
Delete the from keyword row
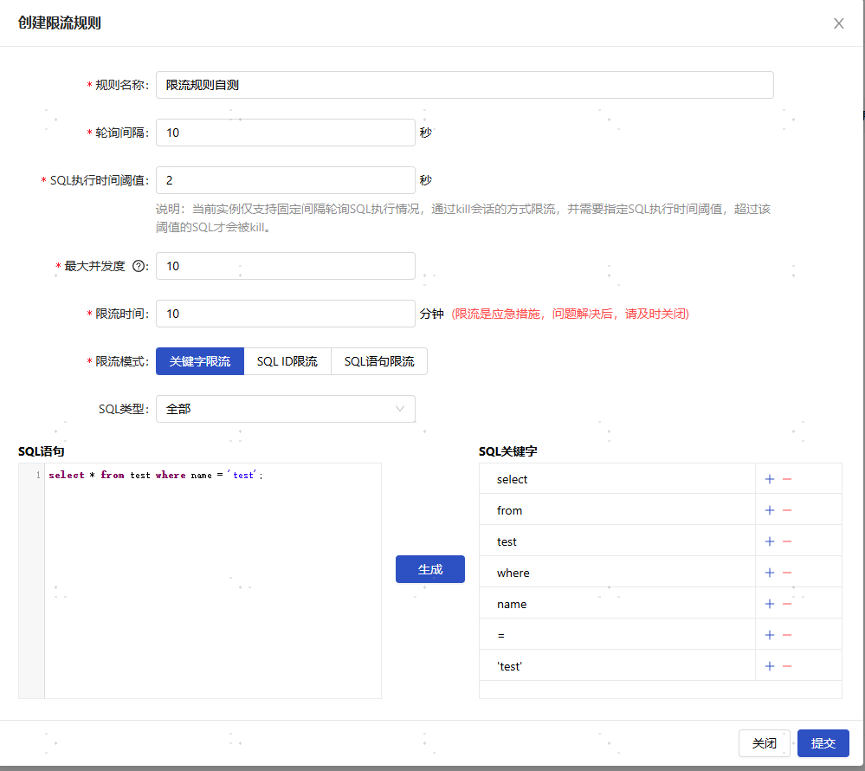pyautogui.click(x=787, y=510)
